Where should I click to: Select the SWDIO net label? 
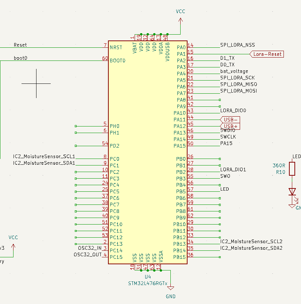click(228, 130)
